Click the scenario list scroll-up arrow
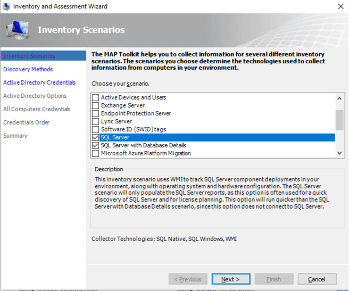This screenshot has width=349, height=291. 339,98
